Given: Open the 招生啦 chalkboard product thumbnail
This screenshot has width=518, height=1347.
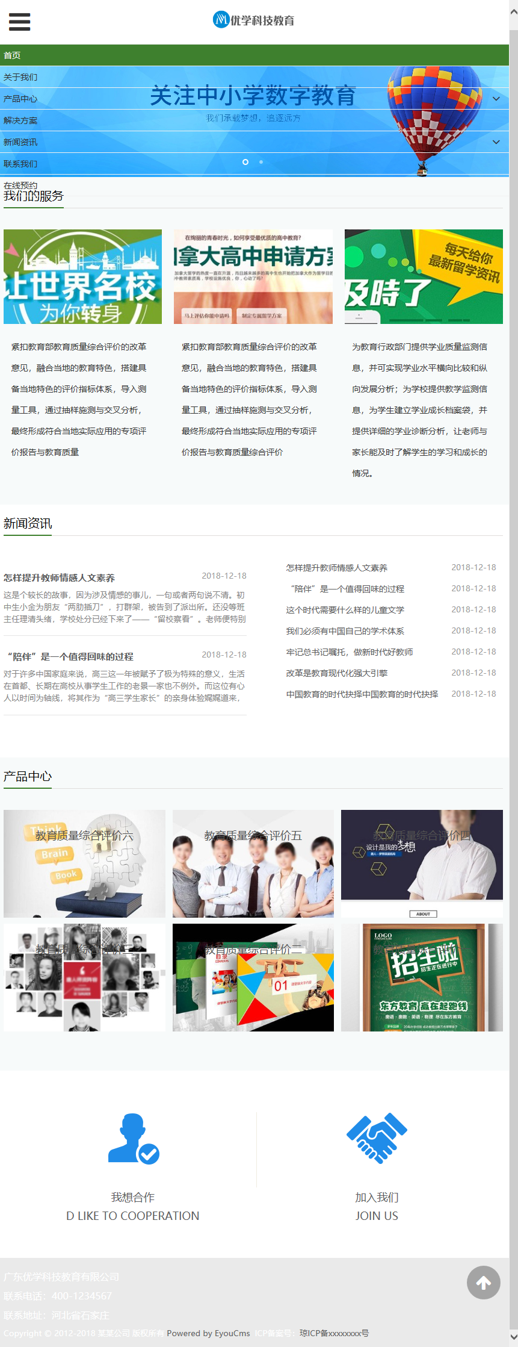Looking at the screenshot, I should coord(422,977).
